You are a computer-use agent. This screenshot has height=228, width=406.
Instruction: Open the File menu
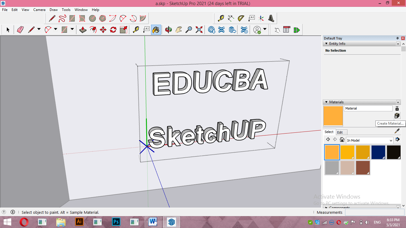point(5,10)
